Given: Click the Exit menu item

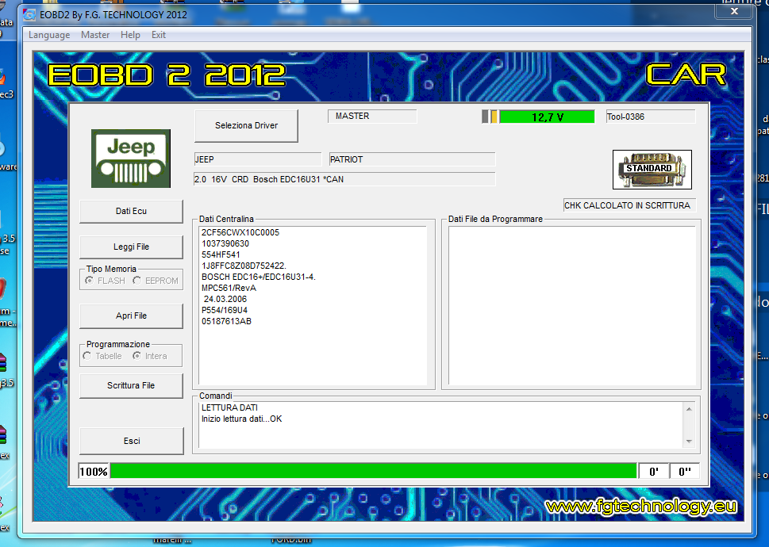Looking at the screenshot, I should click(159, 35).
